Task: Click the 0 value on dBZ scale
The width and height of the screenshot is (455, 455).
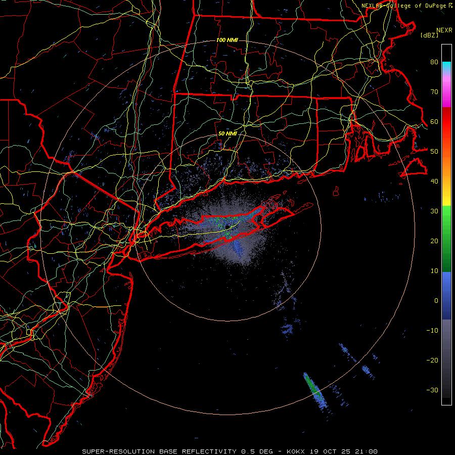Action: coord(436,301)
